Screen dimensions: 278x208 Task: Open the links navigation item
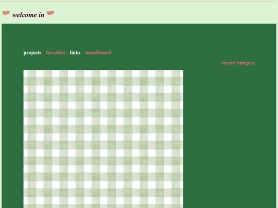[x=75, y=52]
